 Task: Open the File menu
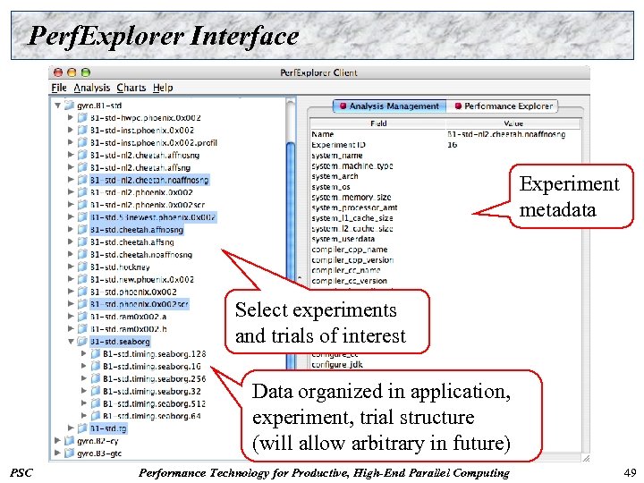tap(59, 88)
